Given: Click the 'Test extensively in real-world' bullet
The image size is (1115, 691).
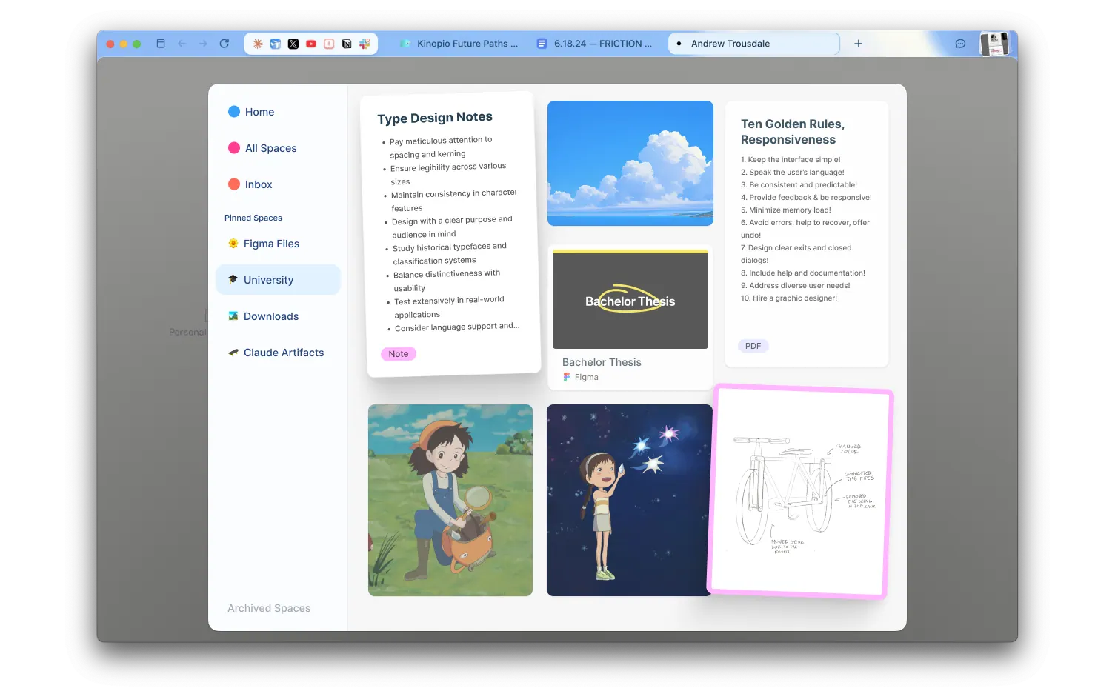Looking at the screenshot, I should [x=449, y=307].
